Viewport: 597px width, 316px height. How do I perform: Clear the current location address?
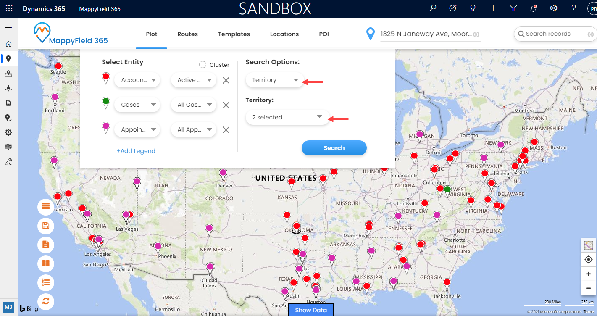(476, 34)
